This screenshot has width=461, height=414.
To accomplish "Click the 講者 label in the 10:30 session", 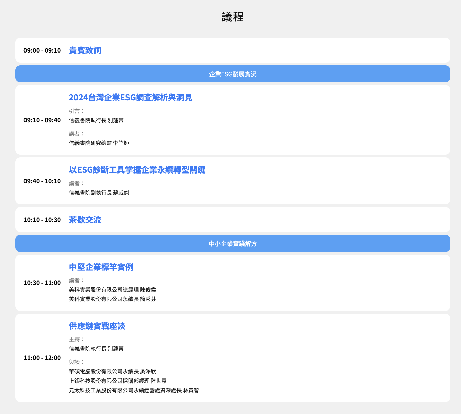I will pyautogui.click(x=76, y=280).
